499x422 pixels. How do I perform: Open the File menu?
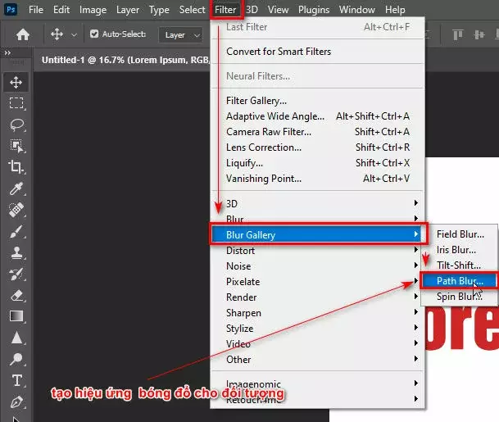pos(36,10)
